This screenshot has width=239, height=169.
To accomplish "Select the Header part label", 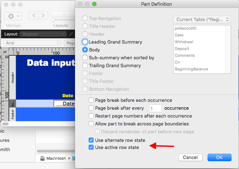I will click(13, 78).
